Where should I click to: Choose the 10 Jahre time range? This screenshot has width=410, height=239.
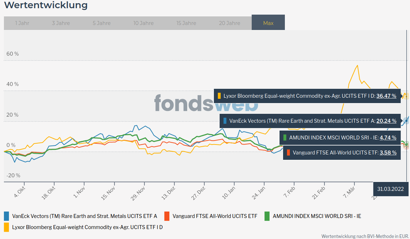143,23
